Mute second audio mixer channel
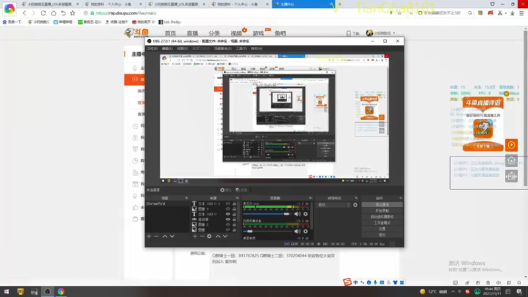The height and width of the screenshot is (297, 528). pos(298,232)
